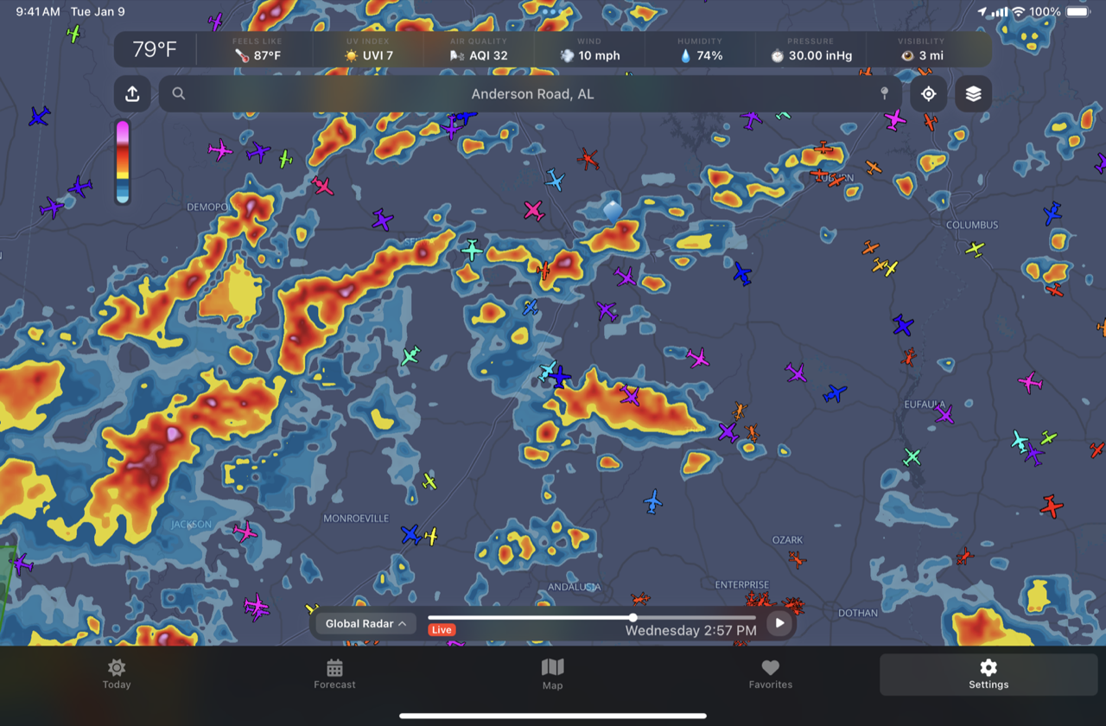Center map on current location
The image size is (1106, 726).
[x=928, y=93]
